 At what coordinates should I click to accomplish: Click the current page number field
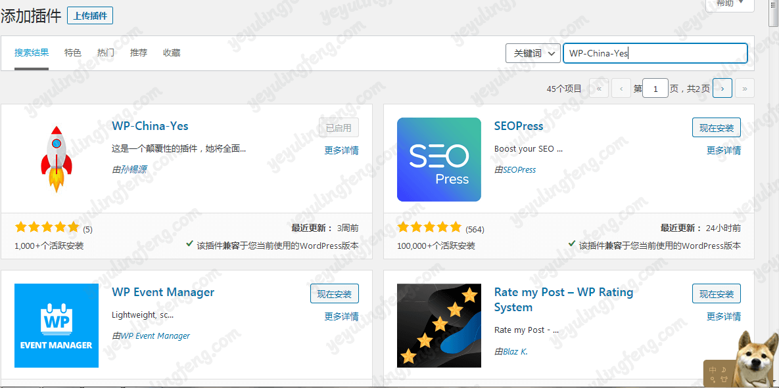[x=655, y=89]
